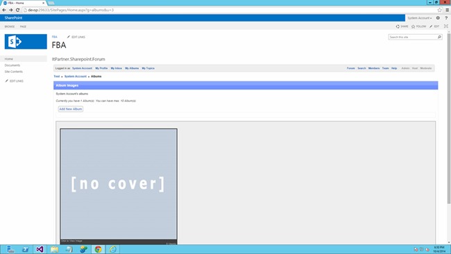Image resolution: width=451 pixels, height=254 pixels.
Task: Open the PAGE ribbon tab
Action: [23, 26]
